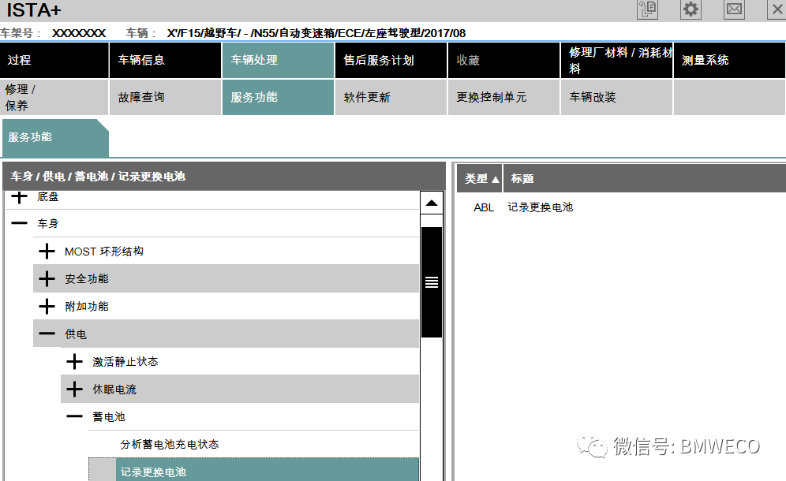Select the 激活静止状态 label
This screenshot has height=481, width=786.
(x=125, y=362)
